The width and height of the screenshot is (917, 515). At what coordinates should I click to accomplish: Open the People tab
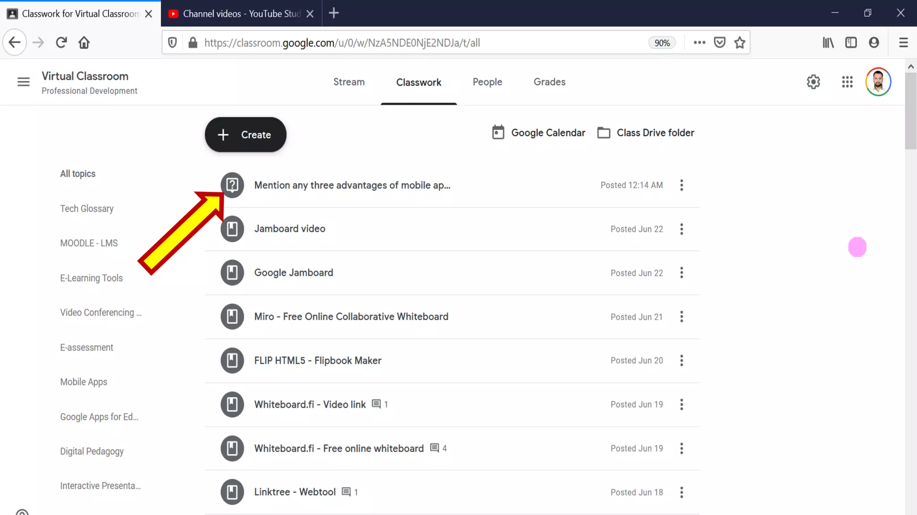(487, 82)
